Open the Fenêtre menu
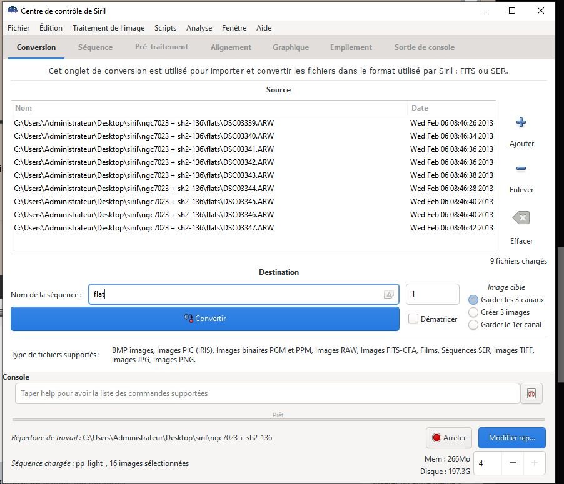 234,28
